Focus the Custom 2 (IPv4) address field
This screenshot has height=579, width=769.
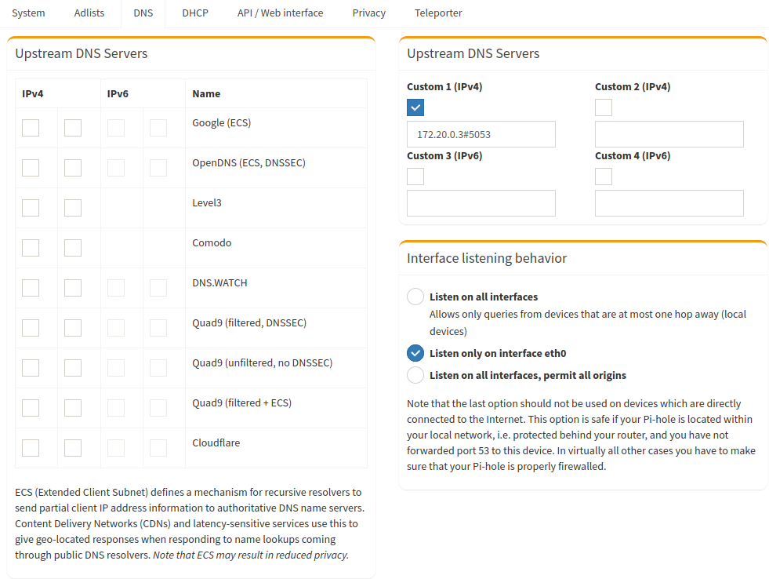pyautogui.click(x=669, y=134)
